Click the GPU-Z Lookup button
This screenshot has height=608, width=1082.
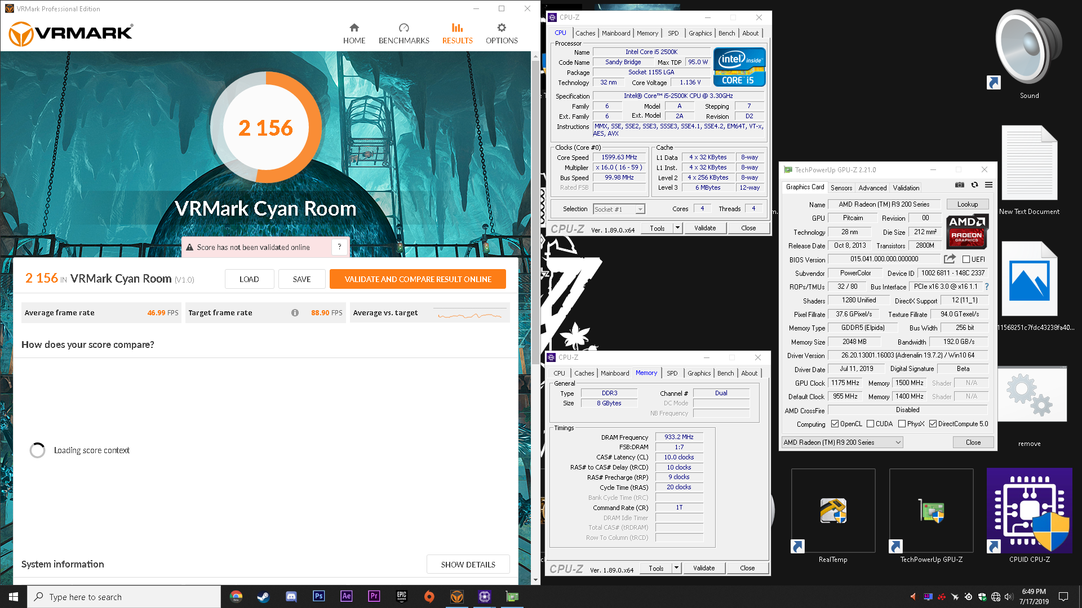(967, 204)
